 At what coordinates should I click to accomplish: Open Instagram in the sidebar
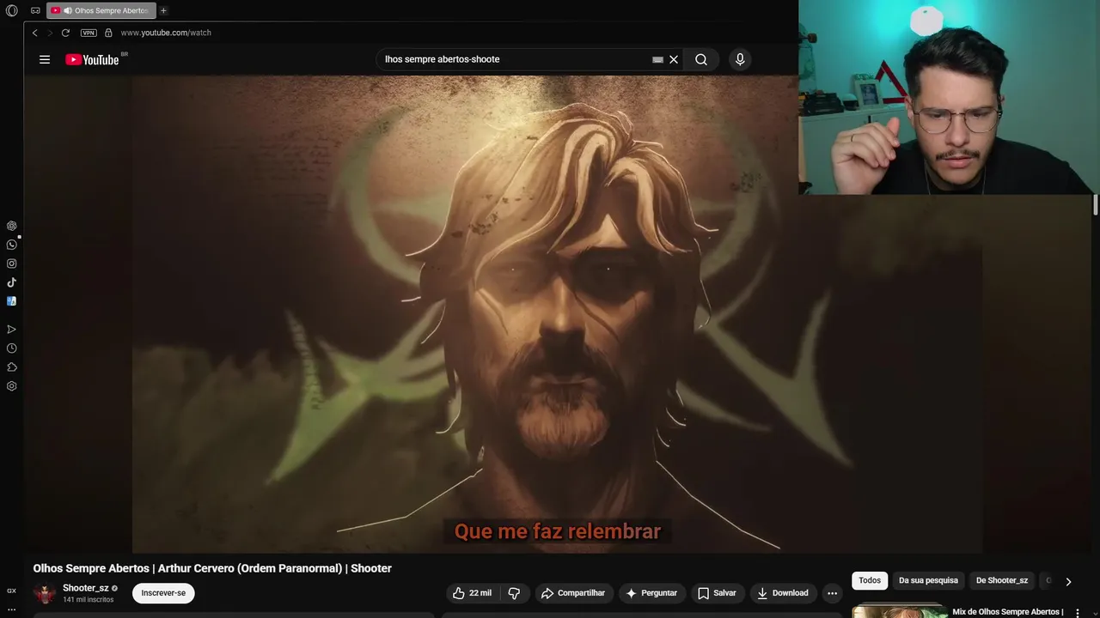coord(11,264)
